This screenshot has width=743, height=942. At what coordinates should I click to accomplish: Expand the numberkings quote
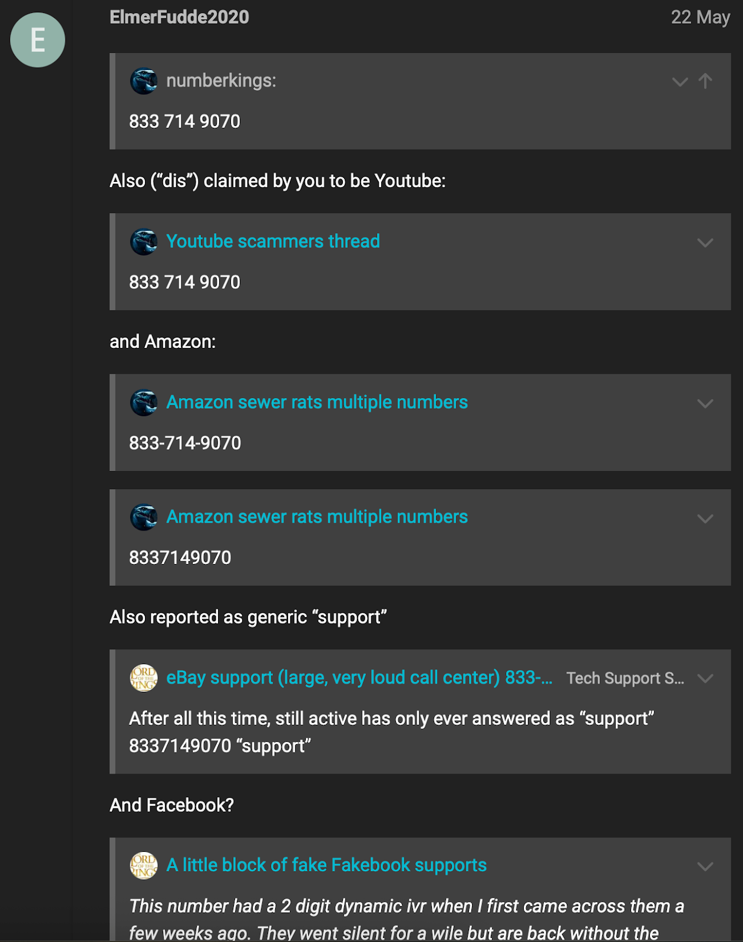(x=680, y=82)
